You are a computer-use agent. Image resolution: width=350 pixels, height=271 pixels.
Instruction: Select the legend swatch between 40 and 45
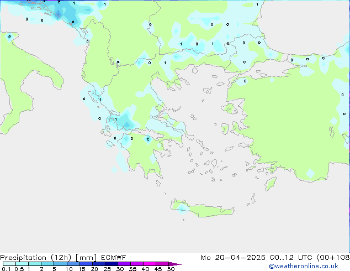click(x=150, y=264)
